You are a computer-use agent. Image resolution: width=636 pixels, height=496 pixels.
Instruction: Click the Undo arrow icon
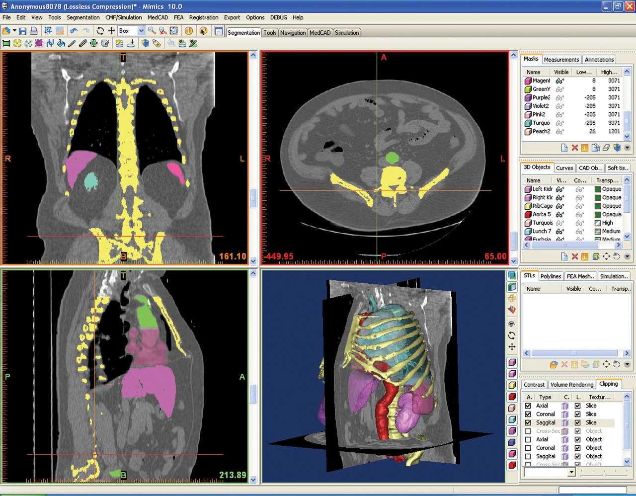pos(74,31)
